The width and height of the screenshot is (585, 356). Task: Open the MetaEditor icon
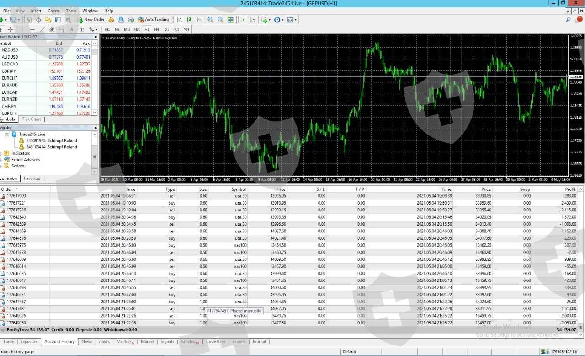click(x=111, y=20)
